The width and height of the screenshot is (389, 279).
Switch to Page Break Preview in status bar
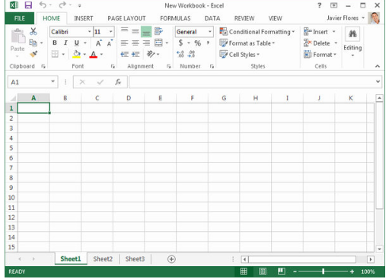click(x=281, y=271)
